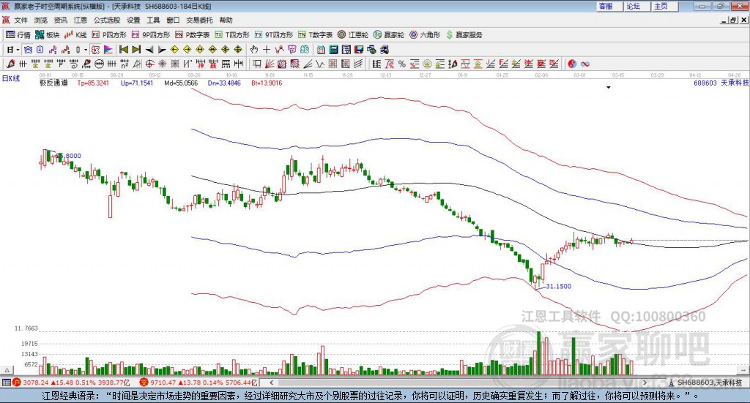The image size is (750, 403).
Task: Open the 9T四方形 tool
Action: (274, 35)
